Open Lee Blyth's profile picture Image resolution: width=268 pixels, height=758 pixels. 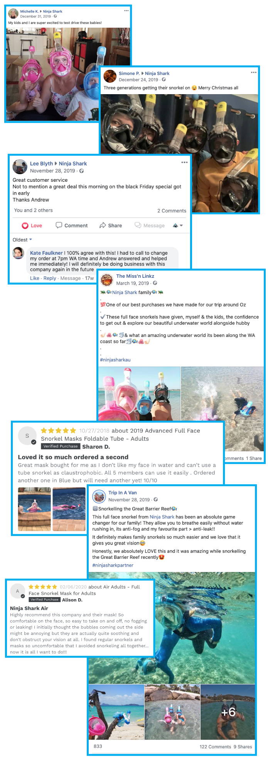[x=20, y=167]
